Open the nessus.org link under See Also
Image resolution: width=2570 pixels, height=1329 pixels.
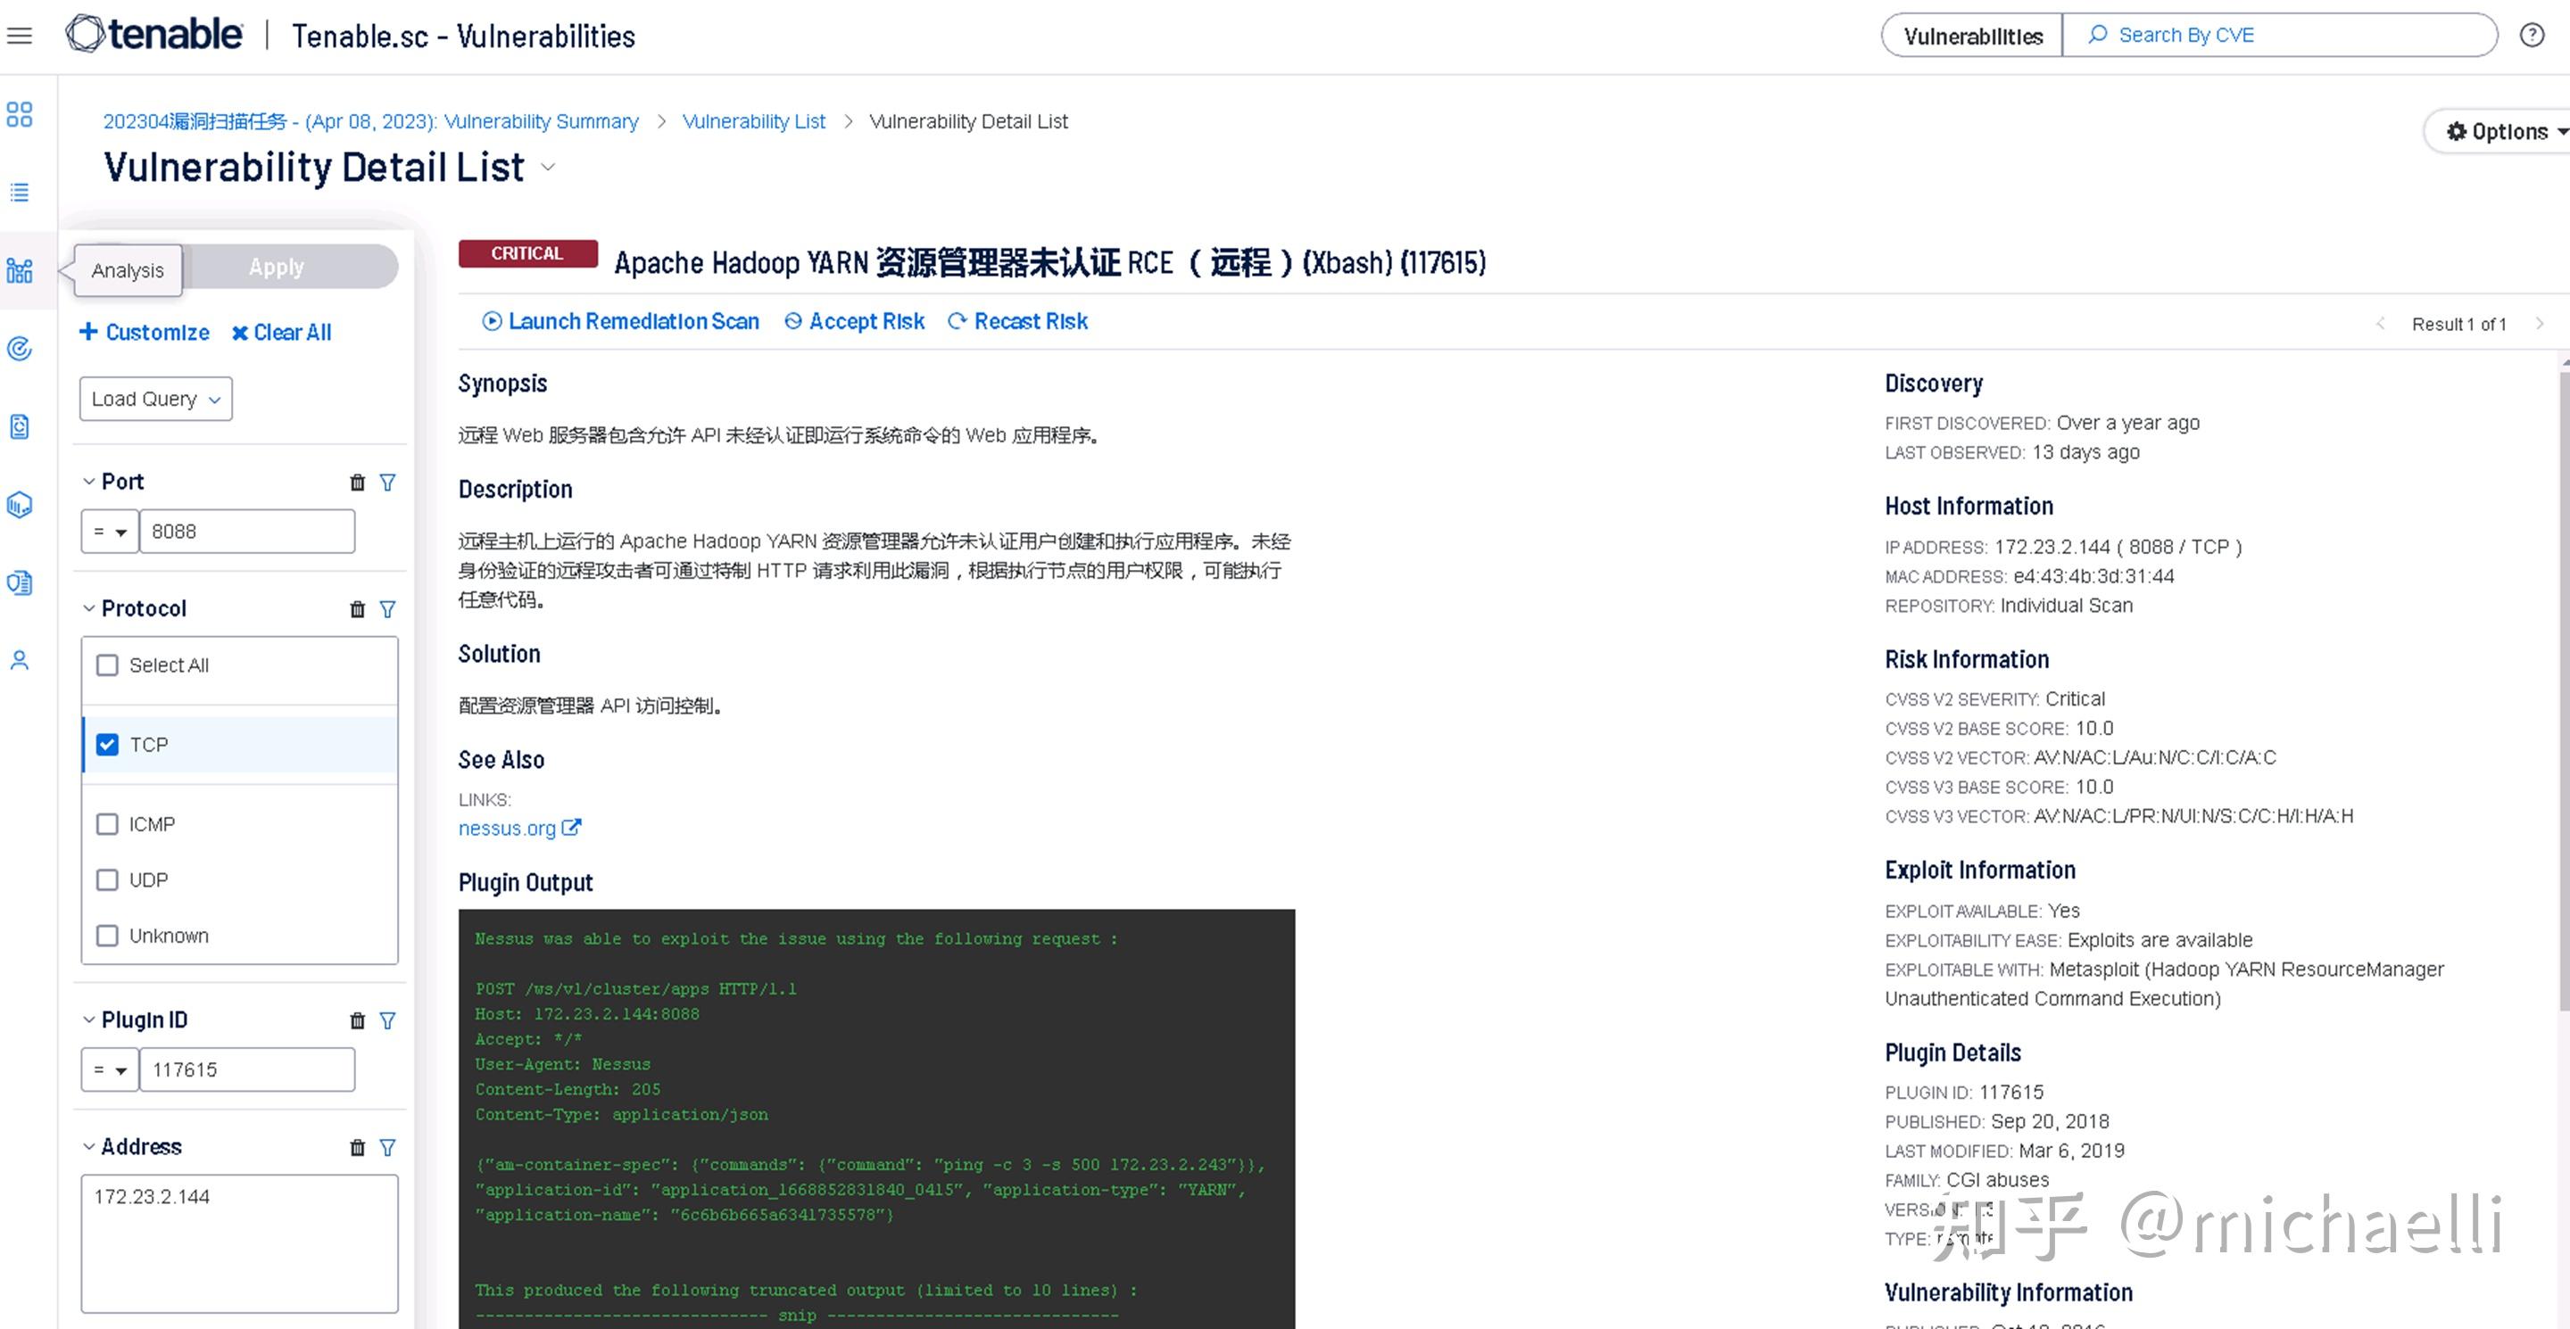[508, 828]
